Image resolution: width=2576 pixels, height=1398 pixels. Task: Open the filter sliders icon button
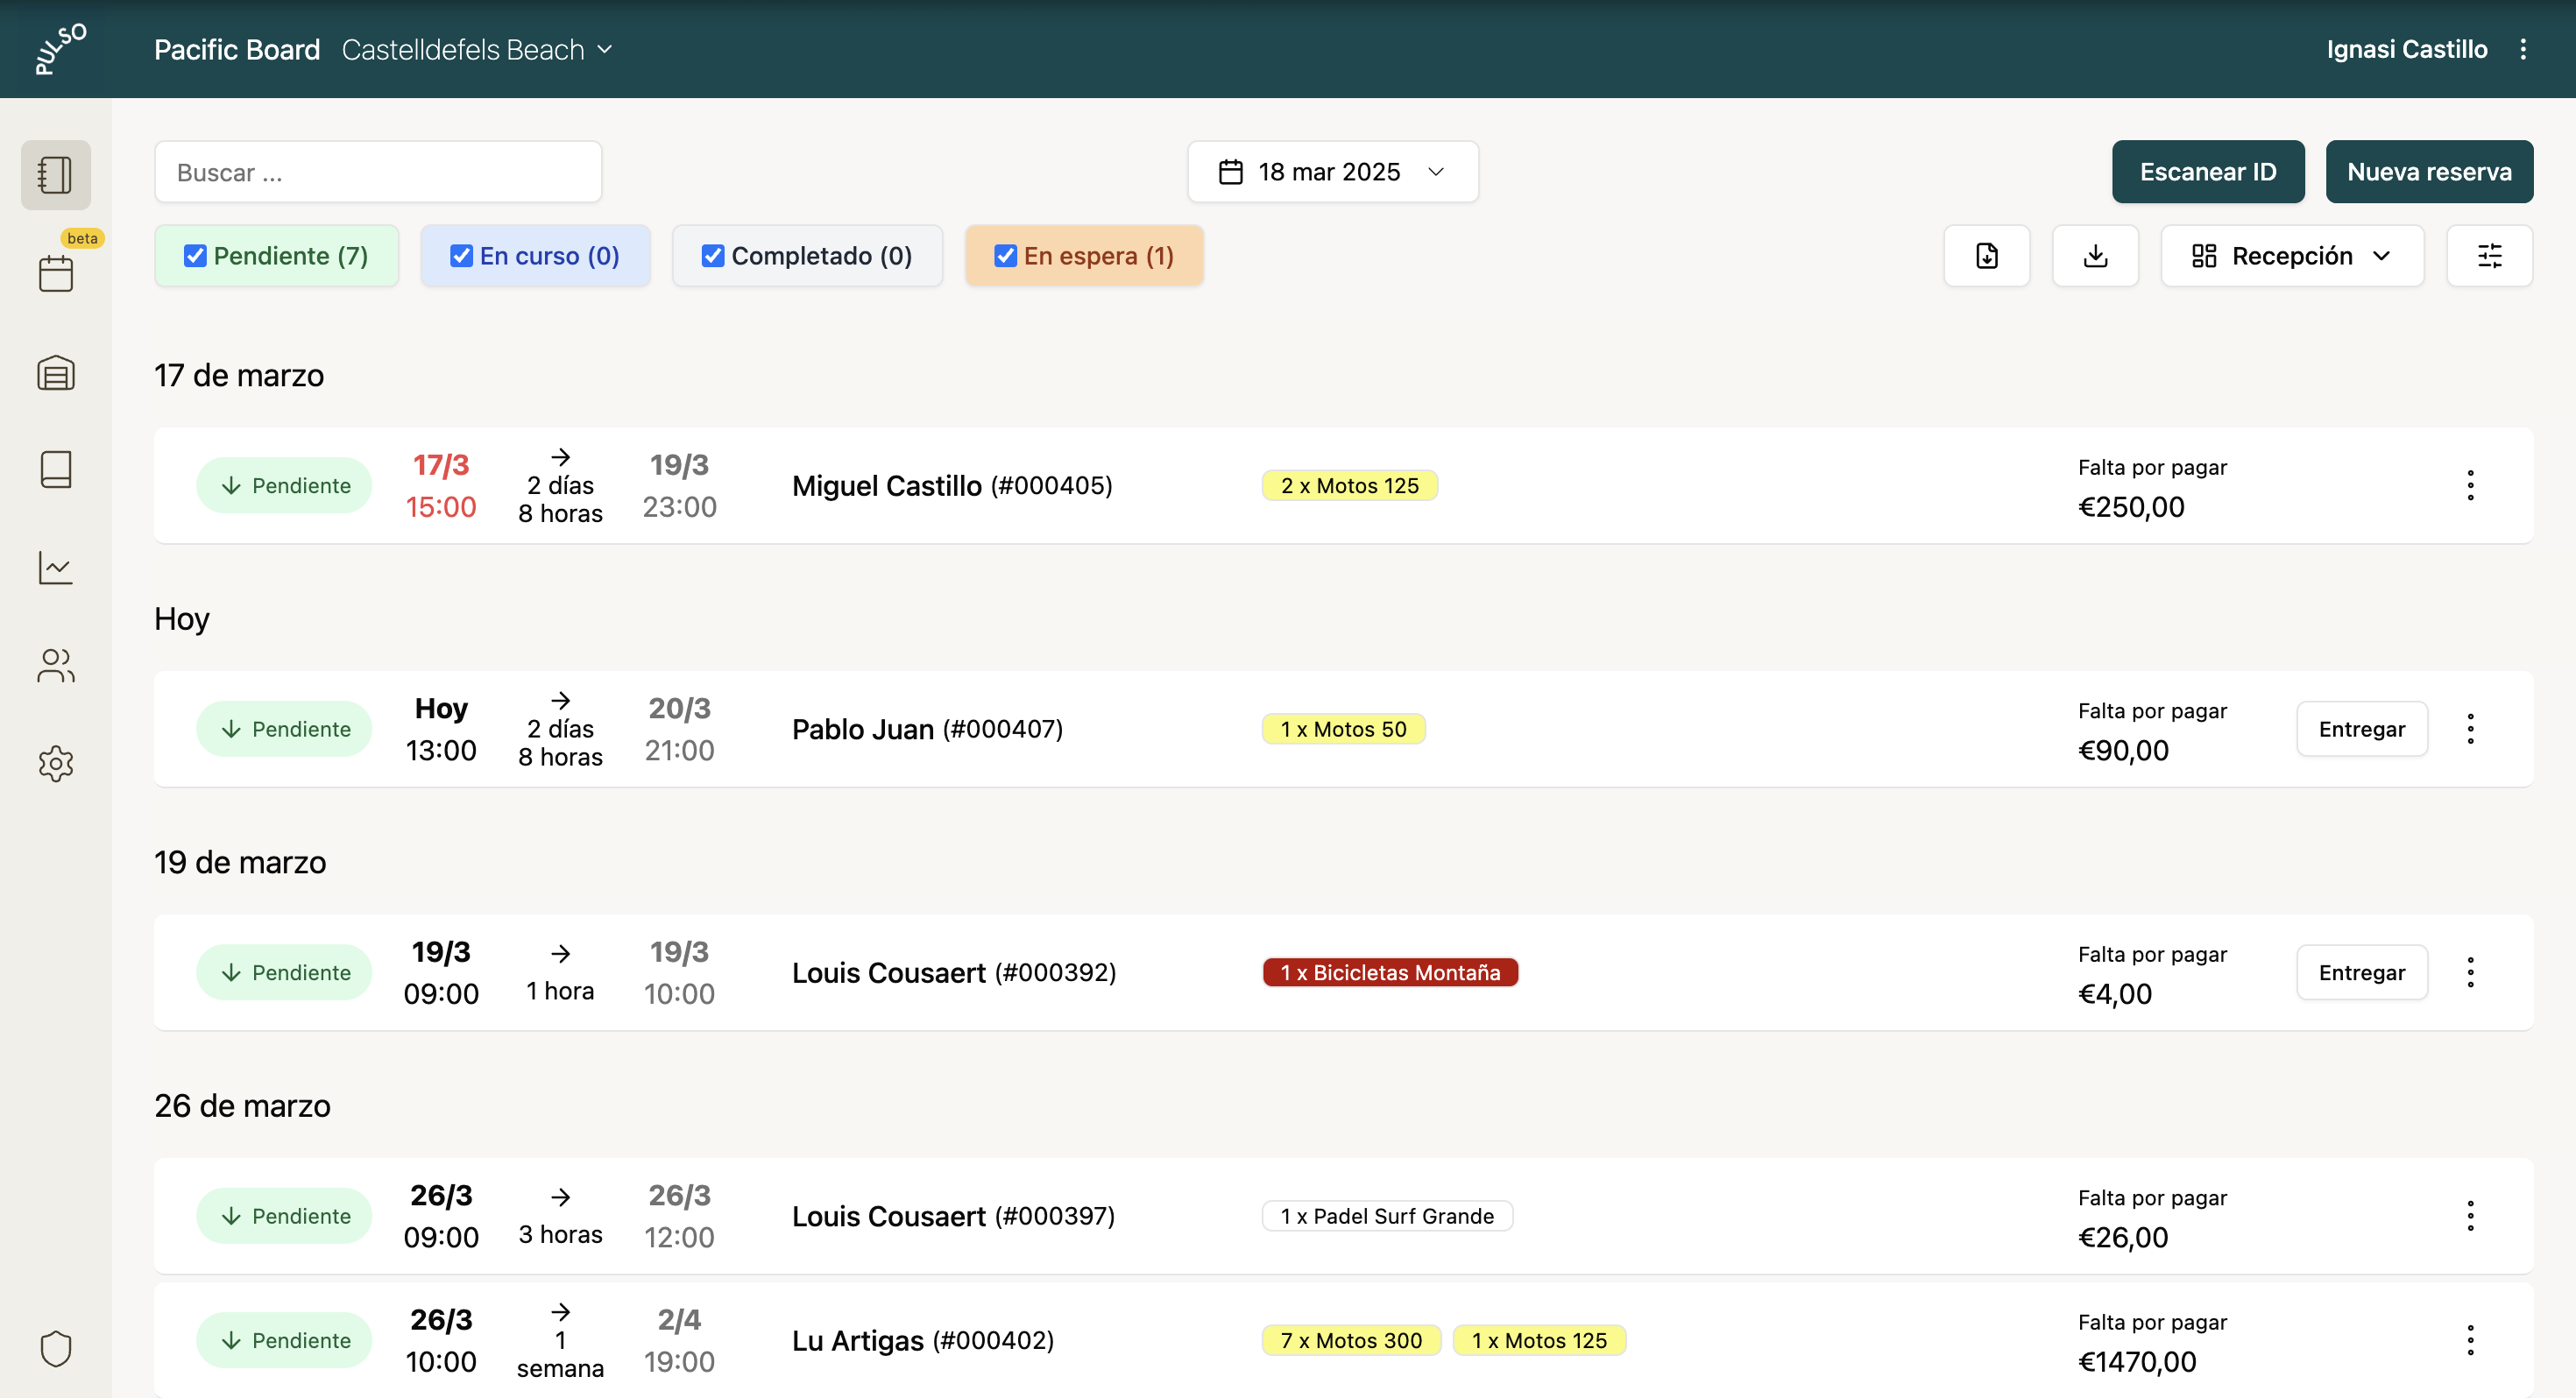click(2489, 256)
